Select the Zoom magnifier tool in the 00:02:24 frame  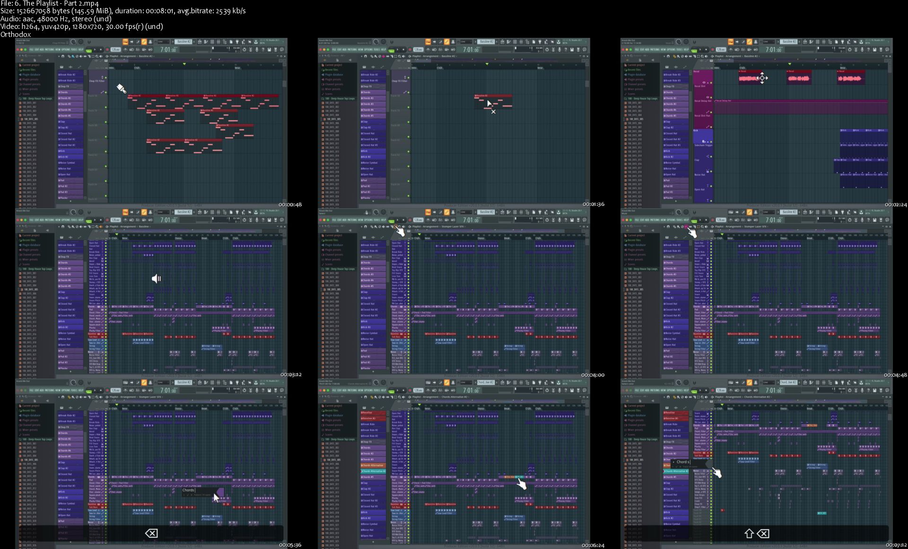pos(702,56)
